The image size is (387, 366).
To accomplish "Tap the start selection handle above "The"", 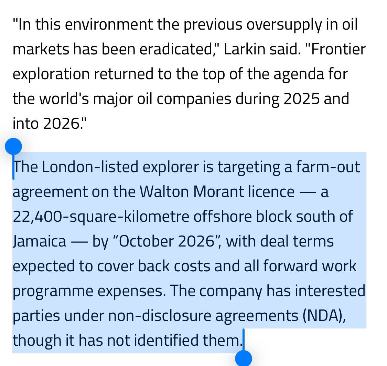I will tap(13, 146).
